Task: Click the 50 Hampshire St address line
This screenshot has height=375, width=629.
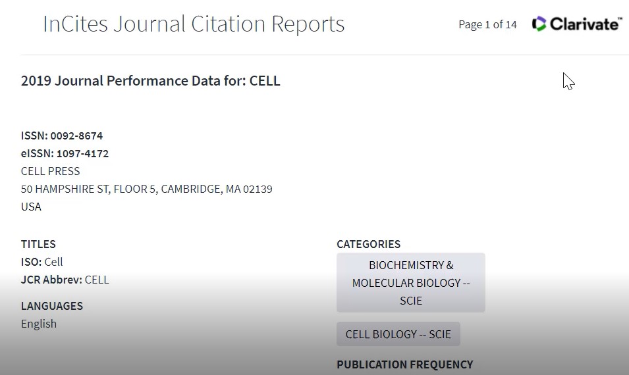Action: [146, 189]
